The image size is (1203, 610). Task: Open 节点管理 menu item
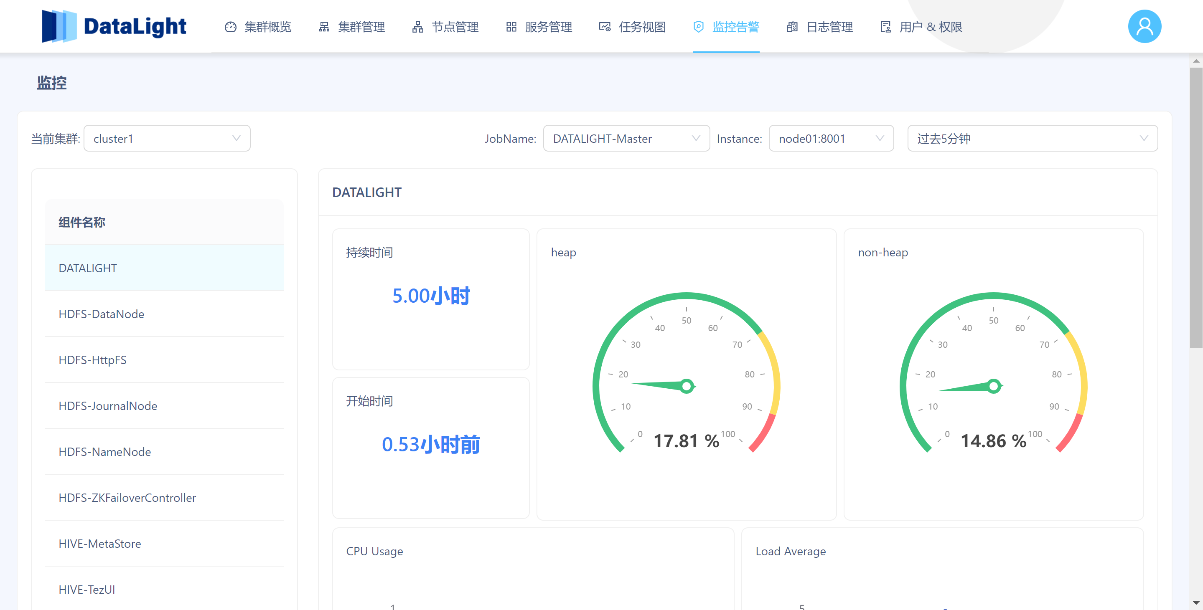pyautogui.click(x=455, y=27)
